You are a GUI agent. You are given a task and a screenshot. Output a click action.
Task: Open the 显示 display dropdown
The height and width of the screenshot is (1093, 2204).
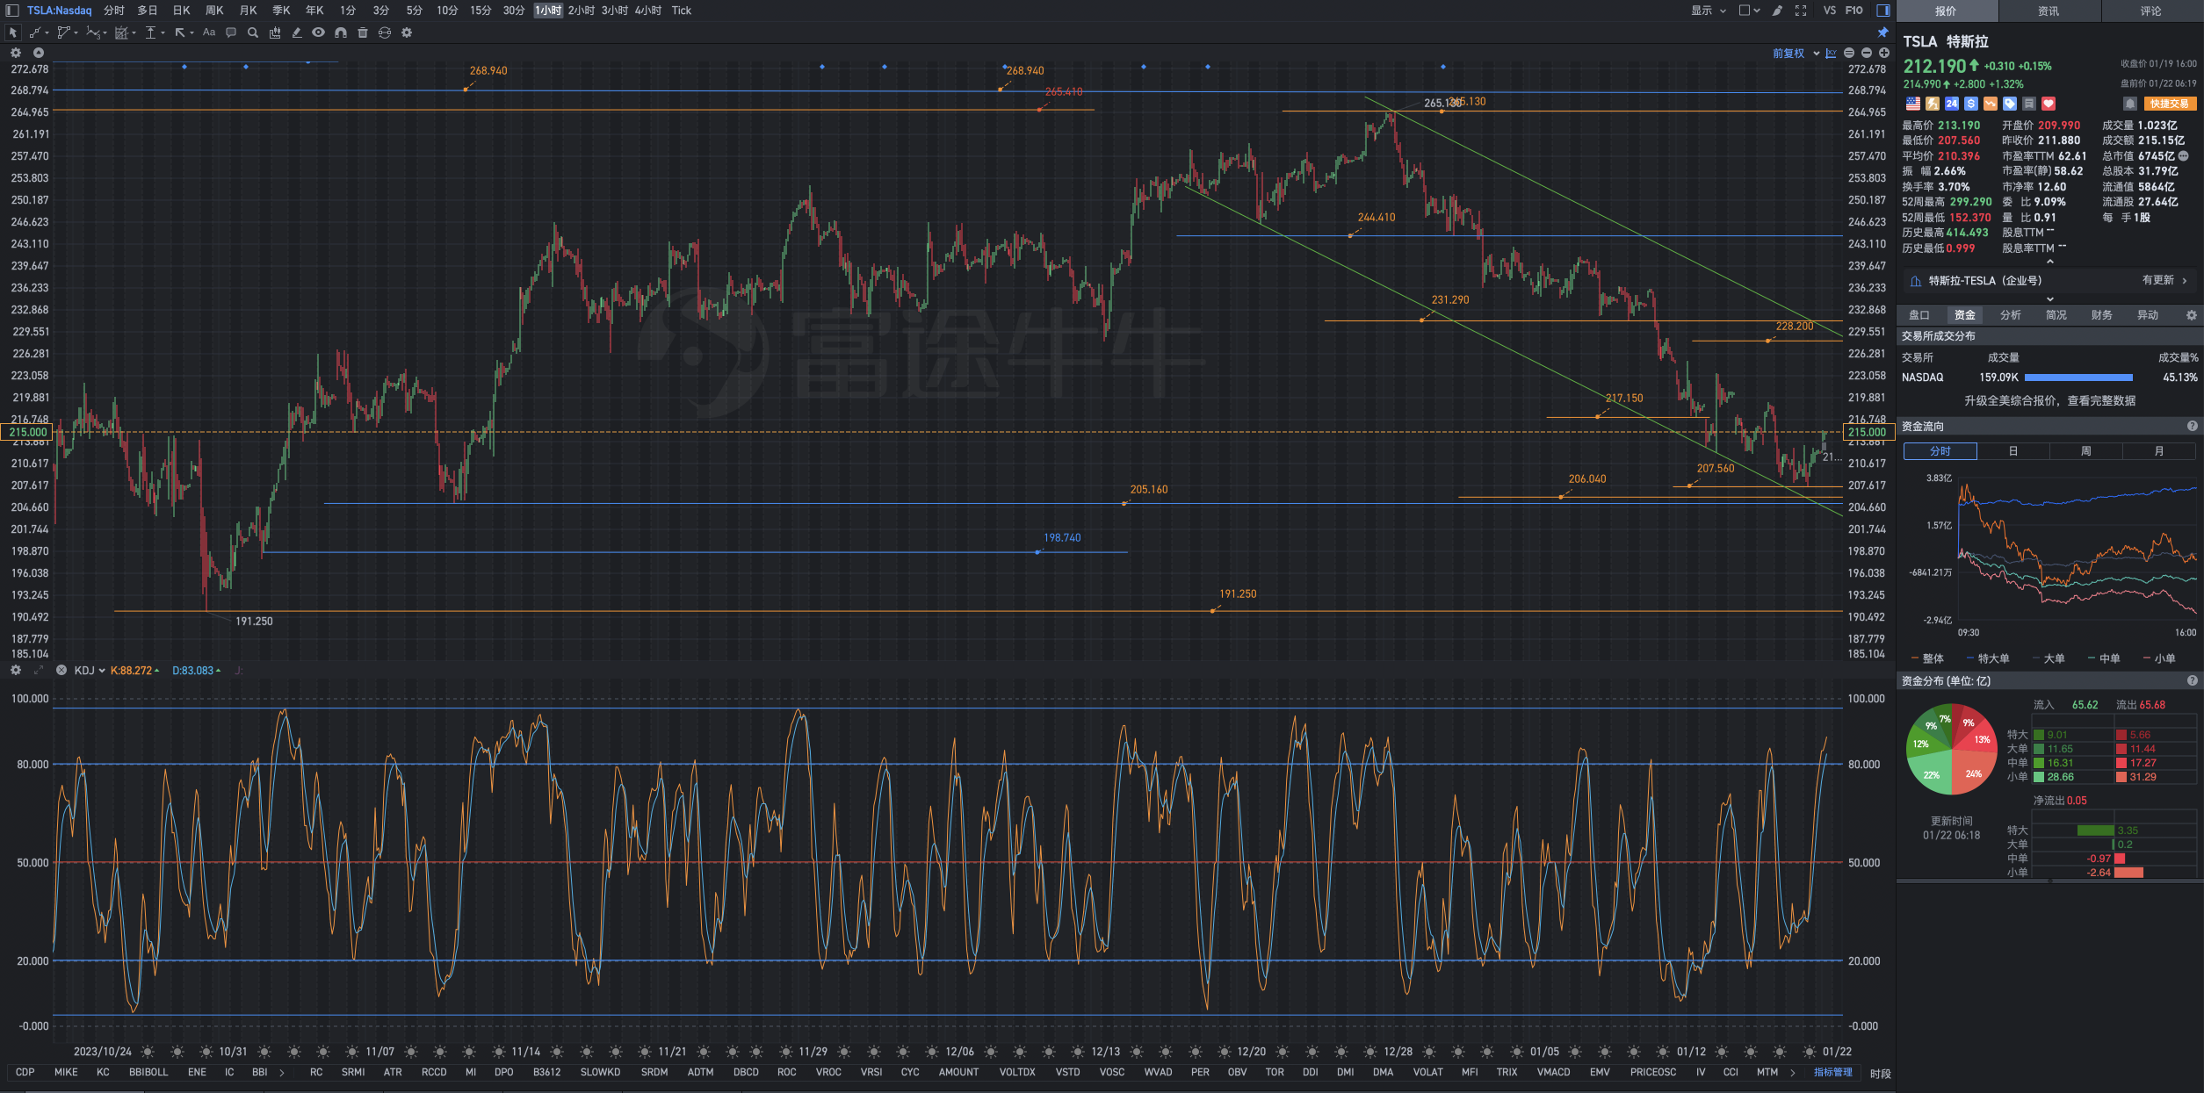pyautogui.click(x=1709, y=11)
